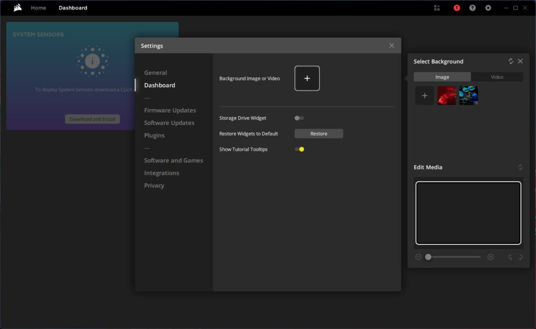Select the red background thumbnail
Image resolution: width=536 pixels, height=329 pixels.
coord(446,96)
